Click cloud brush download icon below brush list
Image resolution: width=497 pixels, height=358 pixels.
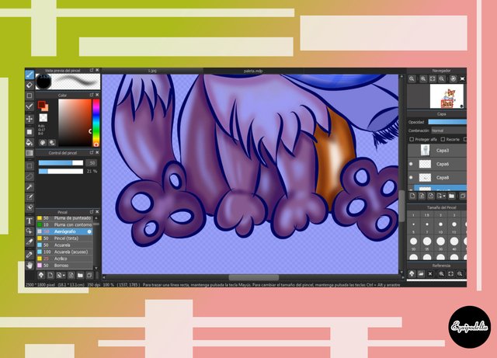[x=41, y=275]
